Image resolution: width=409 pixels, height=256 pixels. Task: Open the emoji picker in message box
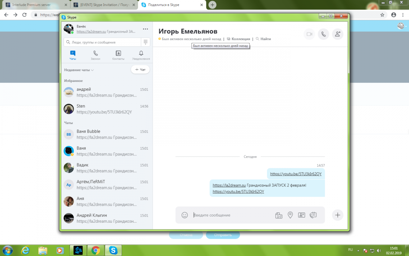(185, 215)
